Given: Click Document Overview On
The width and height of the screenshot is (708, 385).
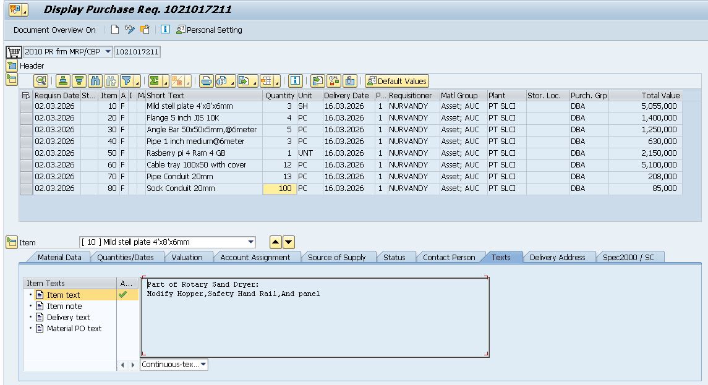Looking at the screenshot, I should coord(54,30).
